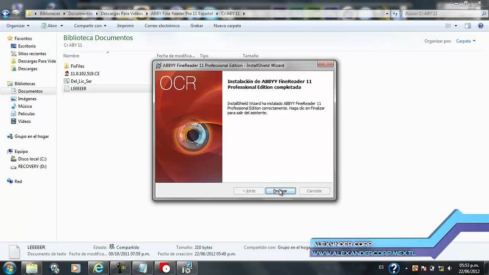Viewport: 489px width, 275px height.
Task: Click the volume icon in system tray
Action: click(450, 268)
